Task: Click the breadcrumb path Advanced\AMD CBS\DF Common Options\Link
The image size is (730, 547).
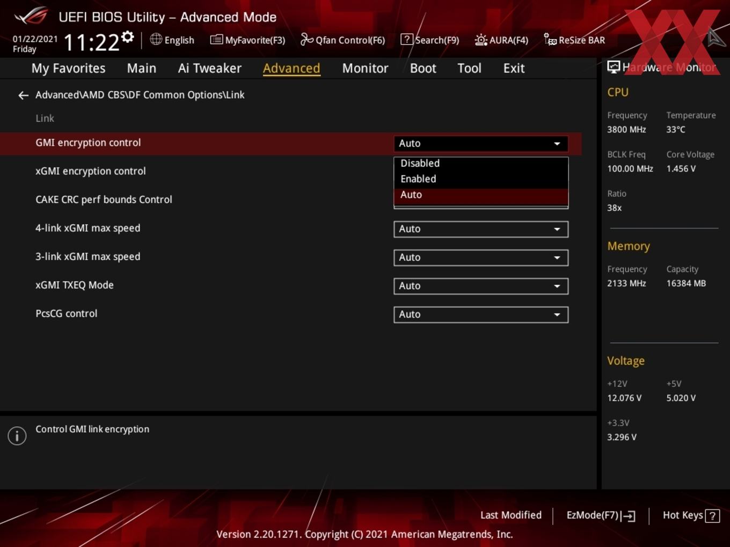Action: [140, 95]
